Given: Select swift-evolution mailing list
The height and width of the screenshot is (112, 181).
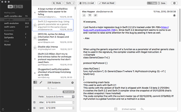Looking at the screenshot, I should click(x=16, y=23).
